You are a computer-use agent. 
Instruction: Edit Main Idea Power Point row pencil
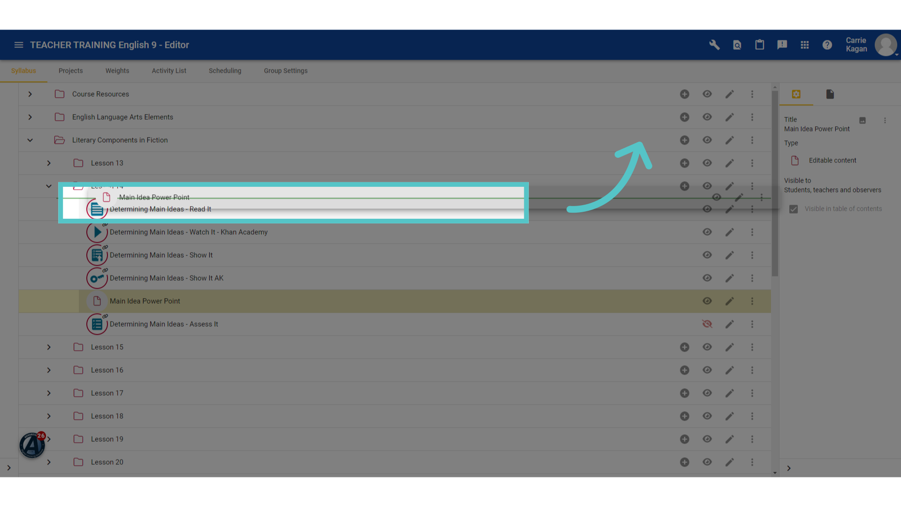click(x=729, y=301)
